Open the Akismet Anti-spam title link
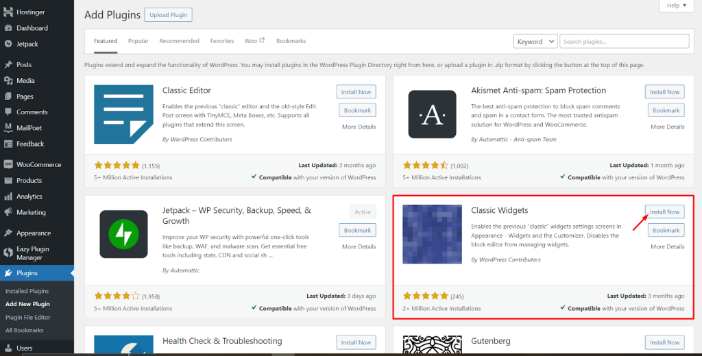This screenshot has width=702, height=356. tap(539, 90)
